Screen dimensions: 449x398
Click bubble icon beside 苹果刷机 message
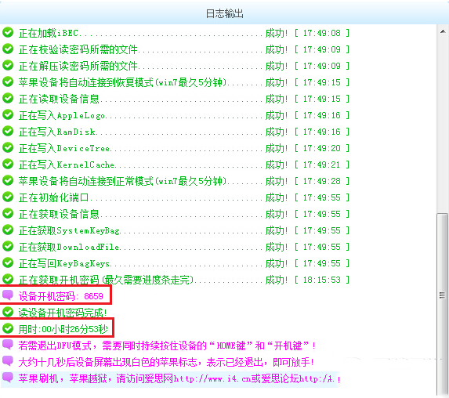pyautogui.click(x=8, y=378)
